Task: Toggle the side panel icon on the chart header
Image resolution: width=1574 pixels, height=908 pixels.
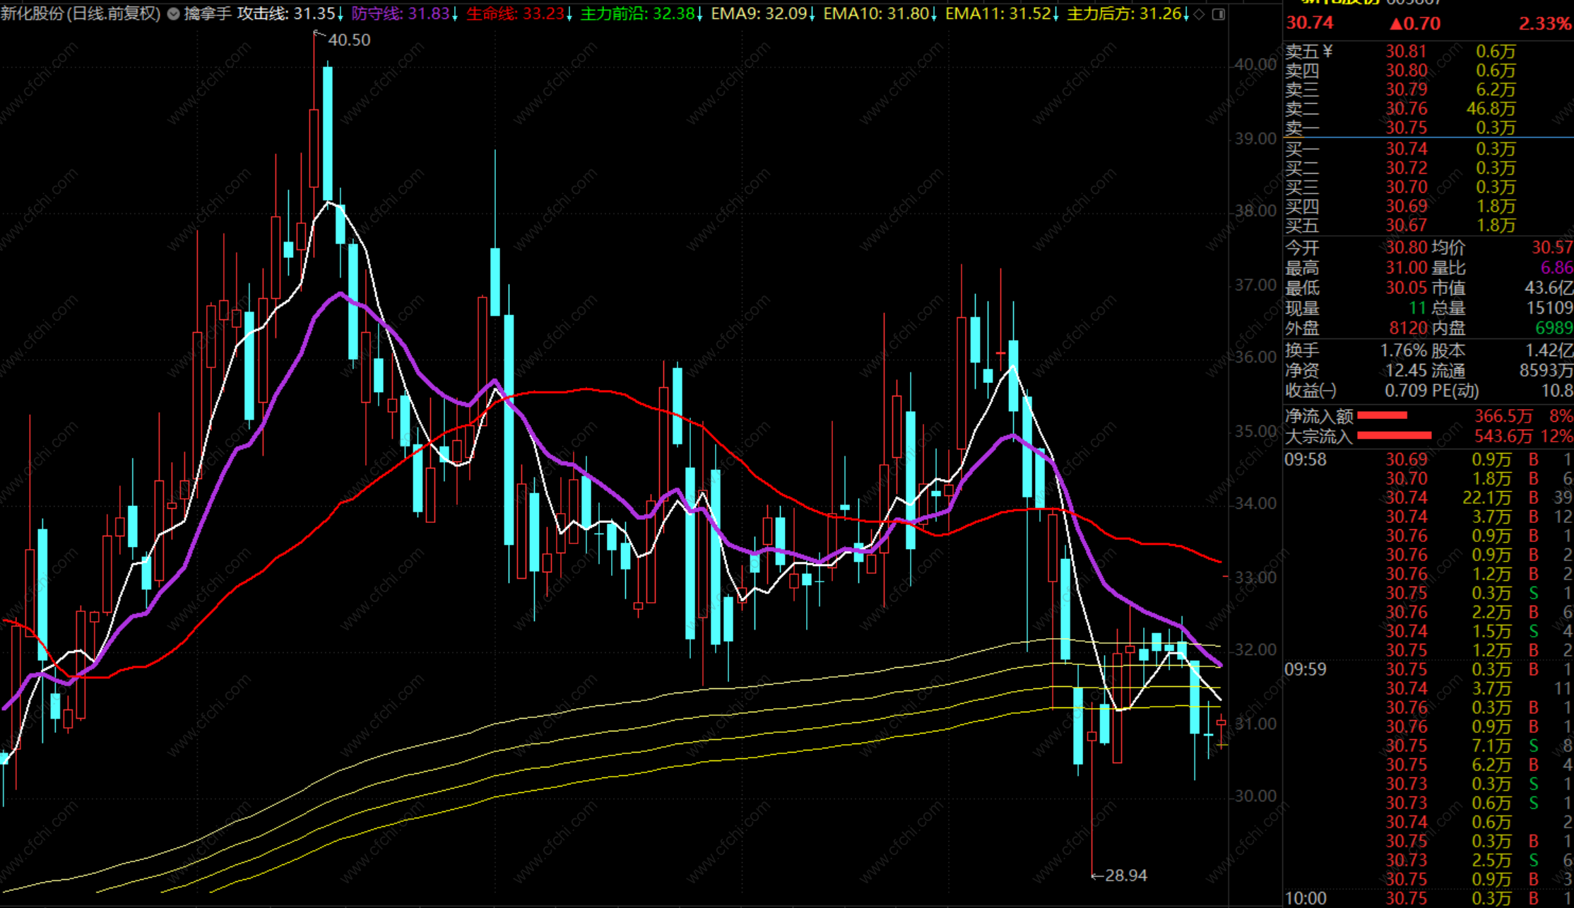Action: tap(1219, 14)
